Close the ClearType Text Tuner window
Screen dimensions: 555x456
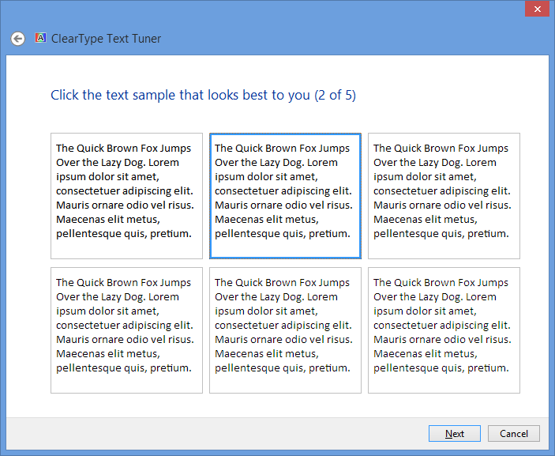(x=537, y=9)
